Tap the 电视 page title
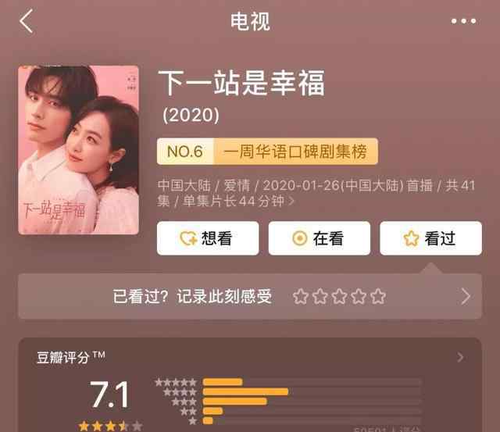500x432 pixels. tap(250, 21)
